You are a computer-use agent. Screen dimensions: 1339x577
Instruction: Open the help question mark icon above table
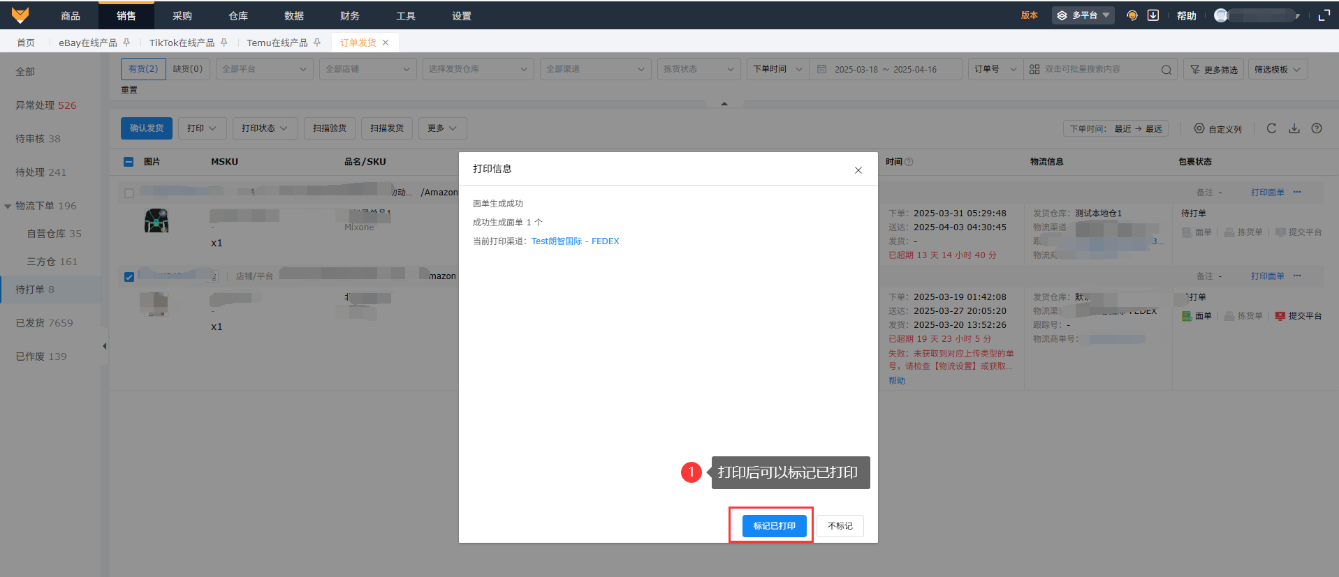tap(1317, 128)
